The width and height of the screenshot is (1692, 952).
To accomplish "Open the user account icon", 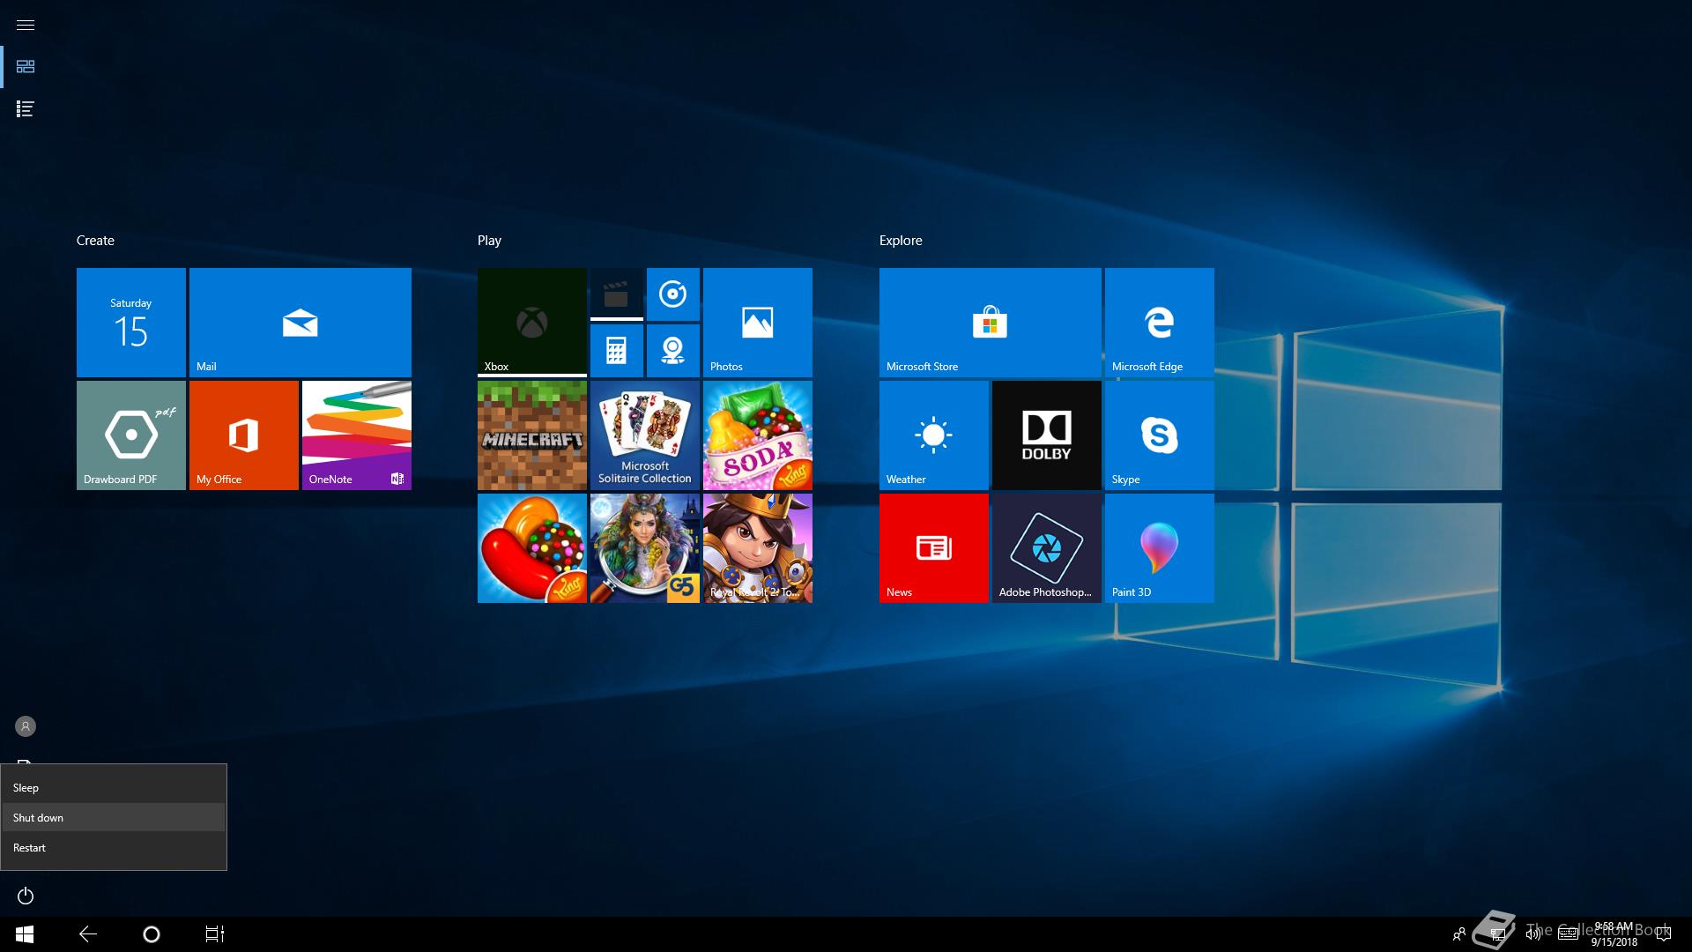I will coord(26,726).
